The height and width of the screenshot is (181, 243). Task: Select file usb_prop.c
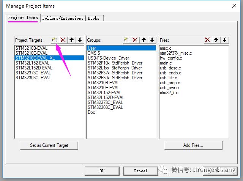coord(194,83)
